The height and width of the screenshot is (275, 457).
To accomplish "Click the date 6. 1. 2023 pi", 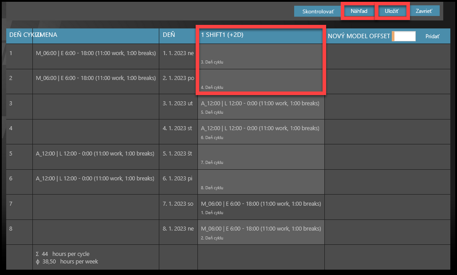I will (177, 178).
